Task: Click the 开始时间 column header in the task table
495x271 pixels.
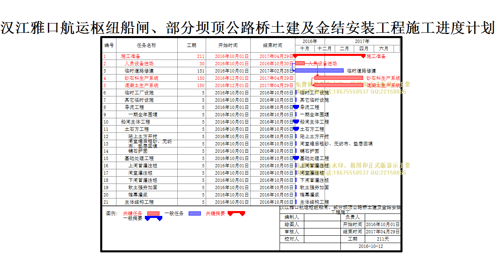Action: [228, 45]
